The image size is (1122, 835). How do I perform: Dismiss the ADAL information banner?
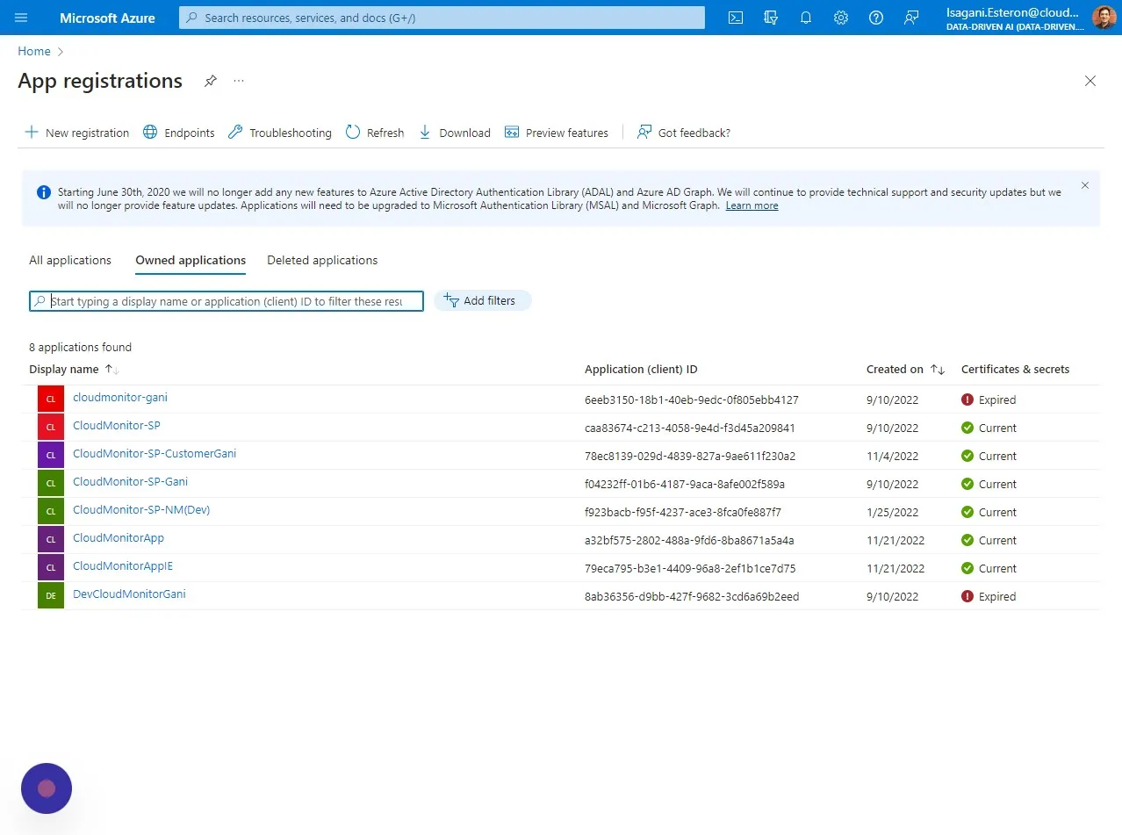point(1085,185)
